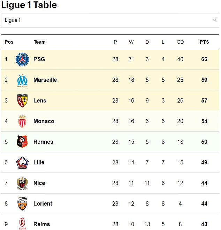Click PSG's 66 points value

(204, 59)
